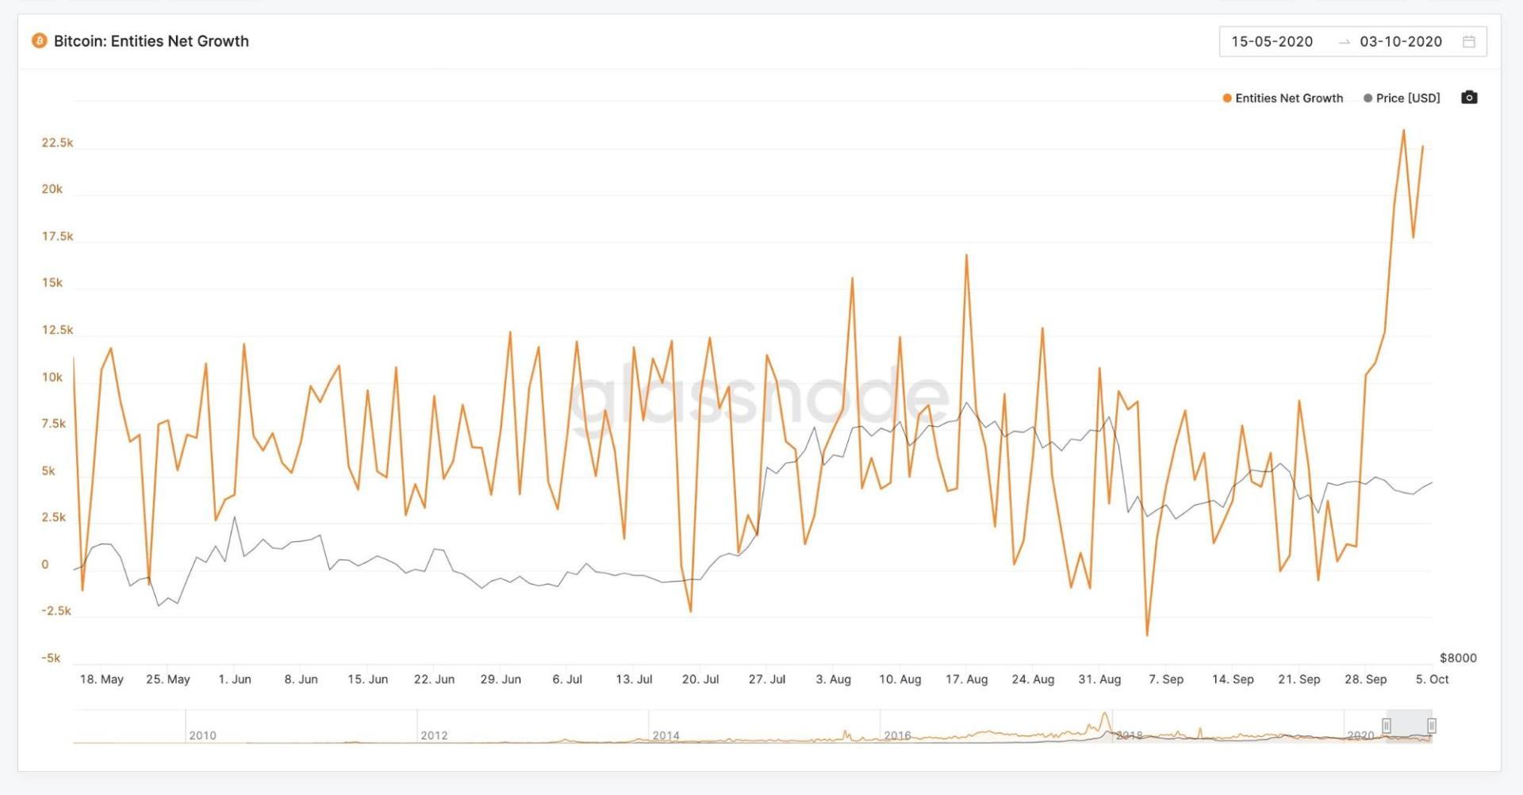Click the orange Bitcoin logo icon
The width and height of the screenshot is (1523, 795).
pyautogui.click(x=39, y=41)
